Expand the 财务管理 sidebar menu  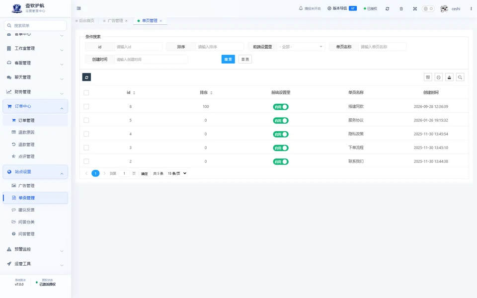click(x=35, y=92)
